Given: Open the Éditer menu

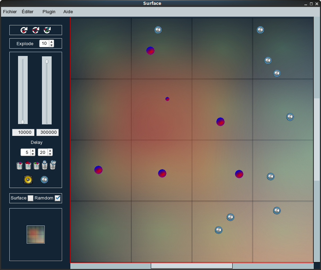Looking at the screenshot, I should [x=28, y=11].
